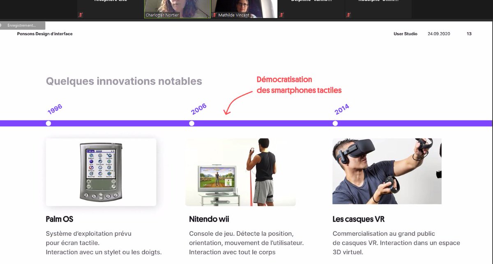
Task: Click the 'Nitendo wii' heading
Action: tap(209, 219)
